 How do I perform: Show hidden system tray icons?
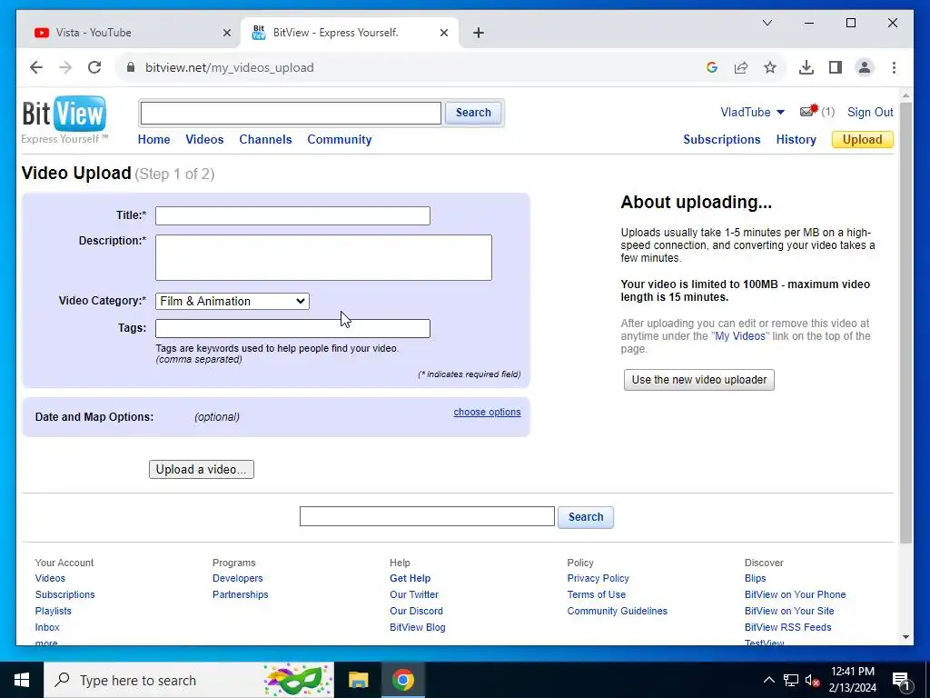click(768, 680)
